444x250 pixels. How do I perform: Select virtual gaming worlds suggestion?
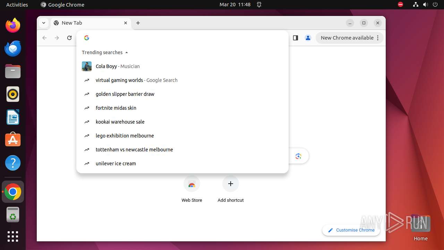[x=182, y=80]
